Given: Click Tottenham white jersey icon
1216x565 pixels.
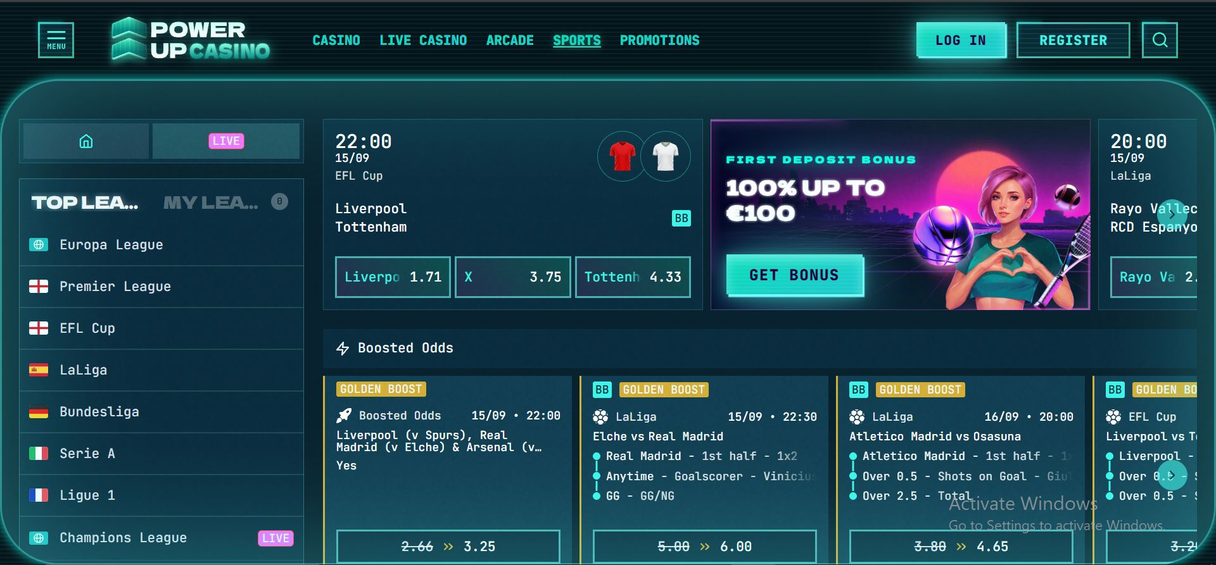Looking at the screenshot, I should coord(666,156).
